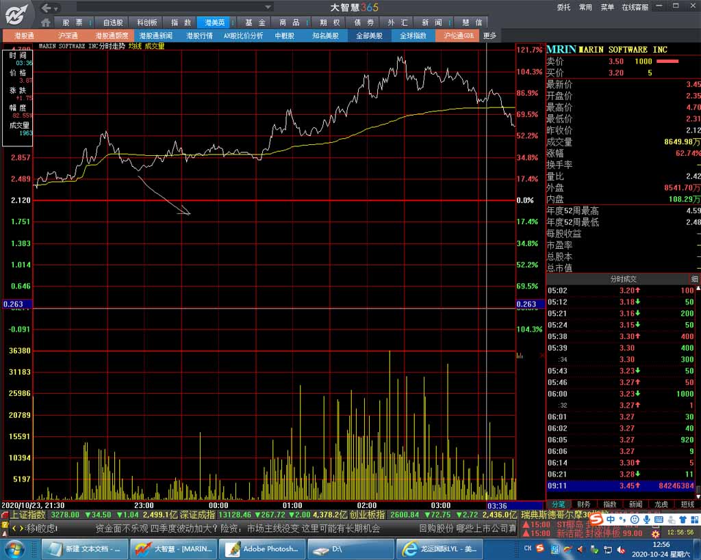The image size is (701, 560).
Task: Open 全部美股 sub-tab
Action: click(x=369, y=36)
